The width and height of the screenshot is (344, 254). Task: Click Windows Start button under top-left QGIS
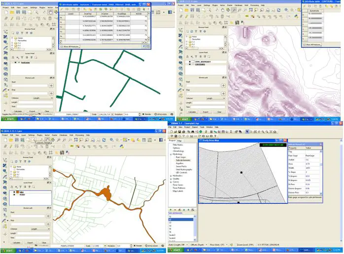(x=8, y=119)
